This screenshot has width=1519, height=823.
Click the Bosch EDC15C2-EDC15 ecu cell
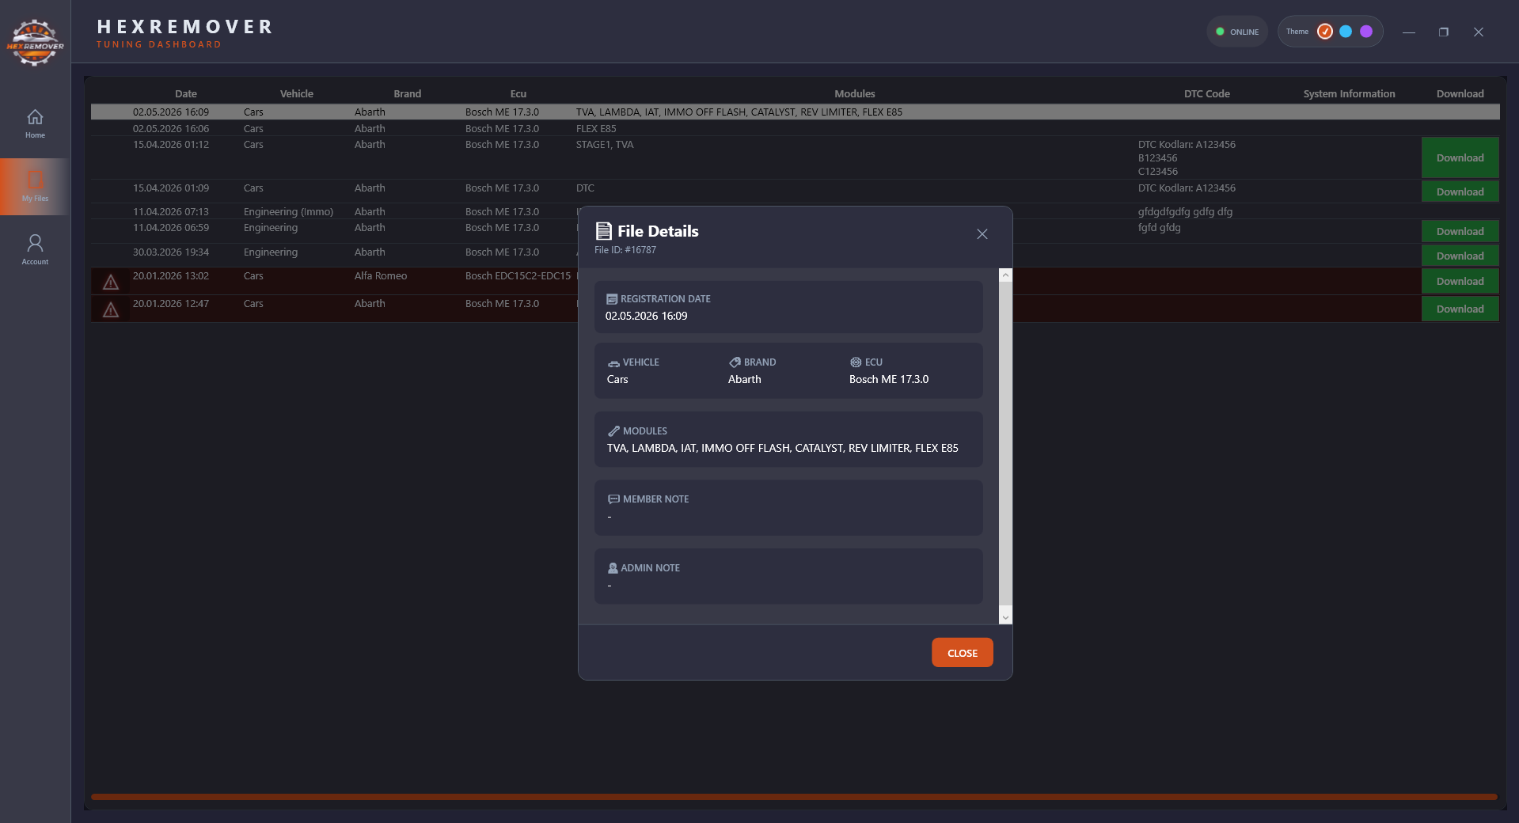518,276
